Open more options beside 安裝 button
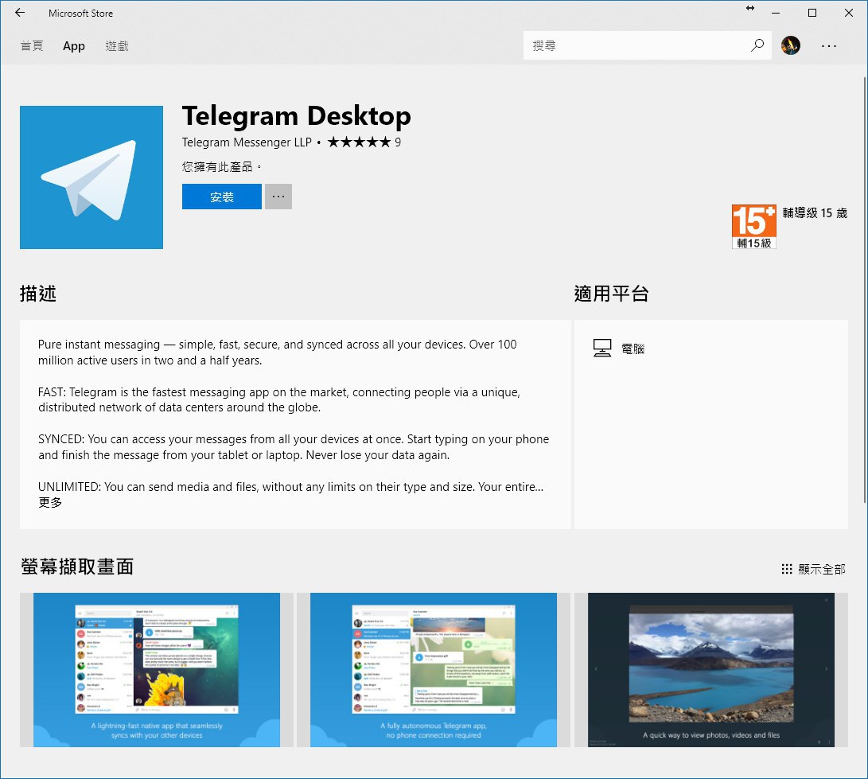 (x=278, y=197)
